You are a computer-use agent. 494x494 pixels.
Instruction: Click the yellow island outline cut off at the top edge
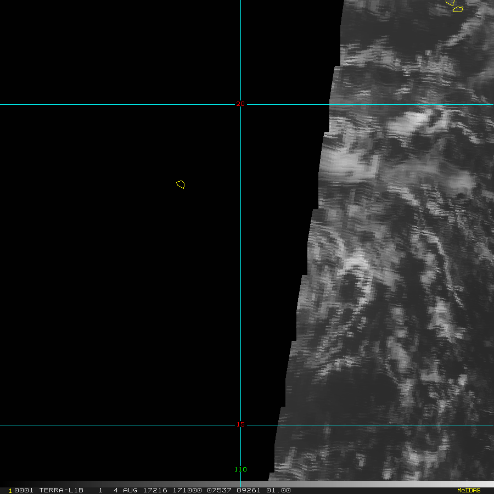point(450,2)
